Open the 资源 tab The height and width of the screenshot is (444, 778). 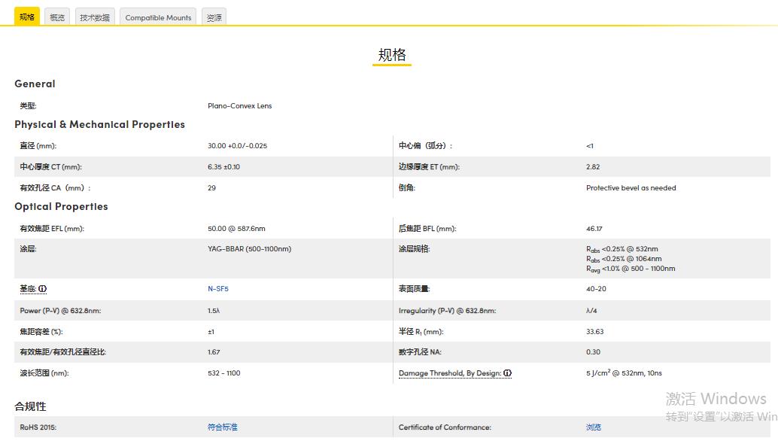pos(213,16)
